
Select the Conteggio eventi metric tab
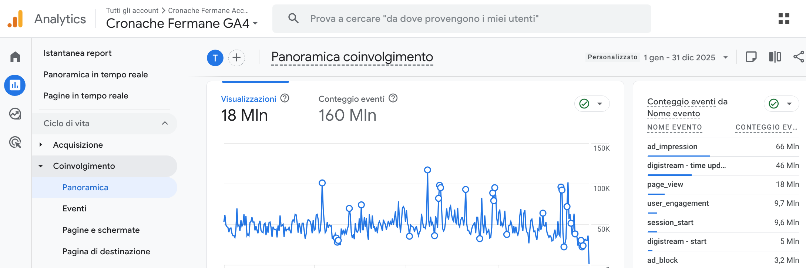pyautogui.click(x=351, y=99)
